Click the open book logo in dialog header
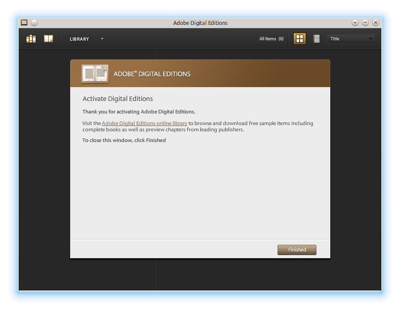Image resolution: width=400 pixels, height=310 pixels. click(95, 74)
